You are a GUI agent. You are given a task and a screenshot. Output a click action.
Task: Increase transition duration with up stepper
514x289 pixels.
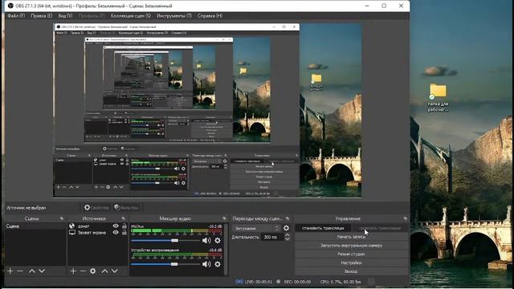288,234
